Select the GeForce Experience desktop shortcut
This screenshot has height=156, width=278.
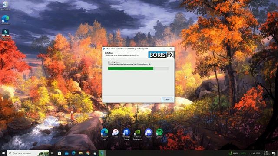tap(137, 134)
